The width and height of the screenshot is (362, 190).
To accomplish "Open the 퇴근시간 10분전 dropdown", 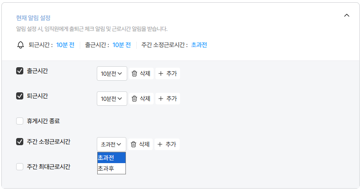I will point(112,99).
